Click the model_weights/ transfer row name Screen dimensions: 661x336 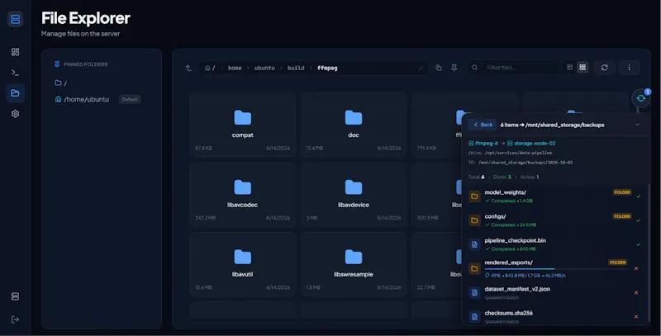505,192
